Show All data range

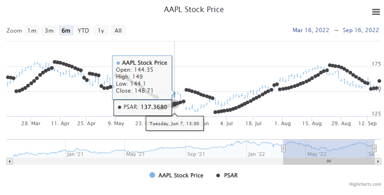coord(118,31)
